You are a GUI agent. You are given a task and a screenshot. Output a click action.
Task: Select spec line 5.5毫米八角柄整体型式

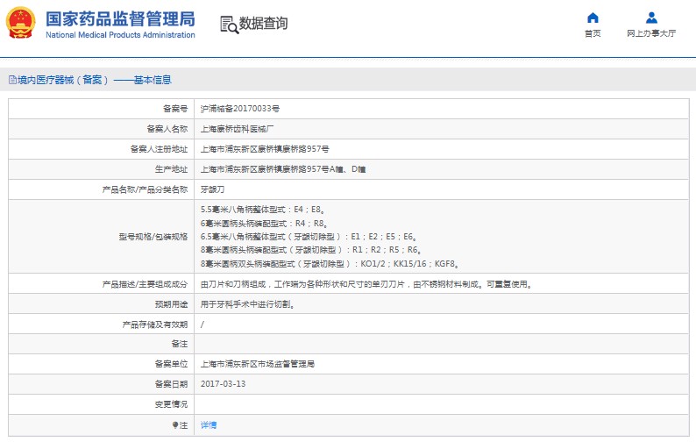click(x=262, y=210)
